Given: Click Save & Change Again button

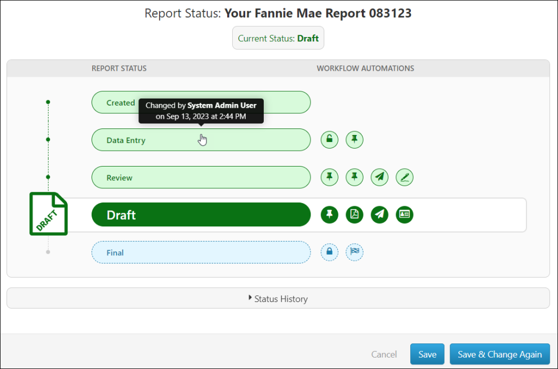Looking at the screenshot, I should click(x=500, y=354).
